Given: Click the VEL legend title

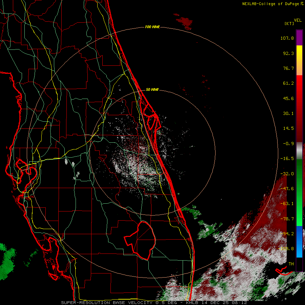Looking at the screenshot, I should pyautogui.click(x=298, y=20).
